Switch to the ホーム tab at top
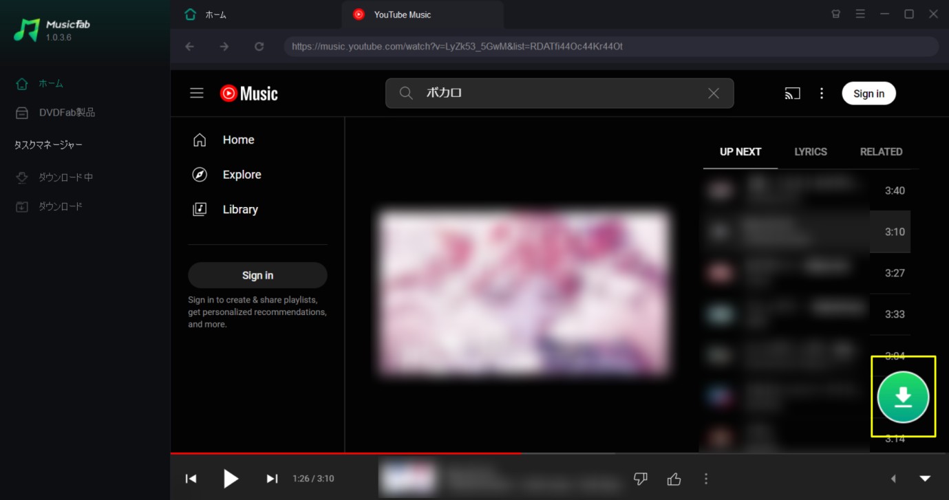Viewport: 949px width, 500px height. click(x=206, y=14)
